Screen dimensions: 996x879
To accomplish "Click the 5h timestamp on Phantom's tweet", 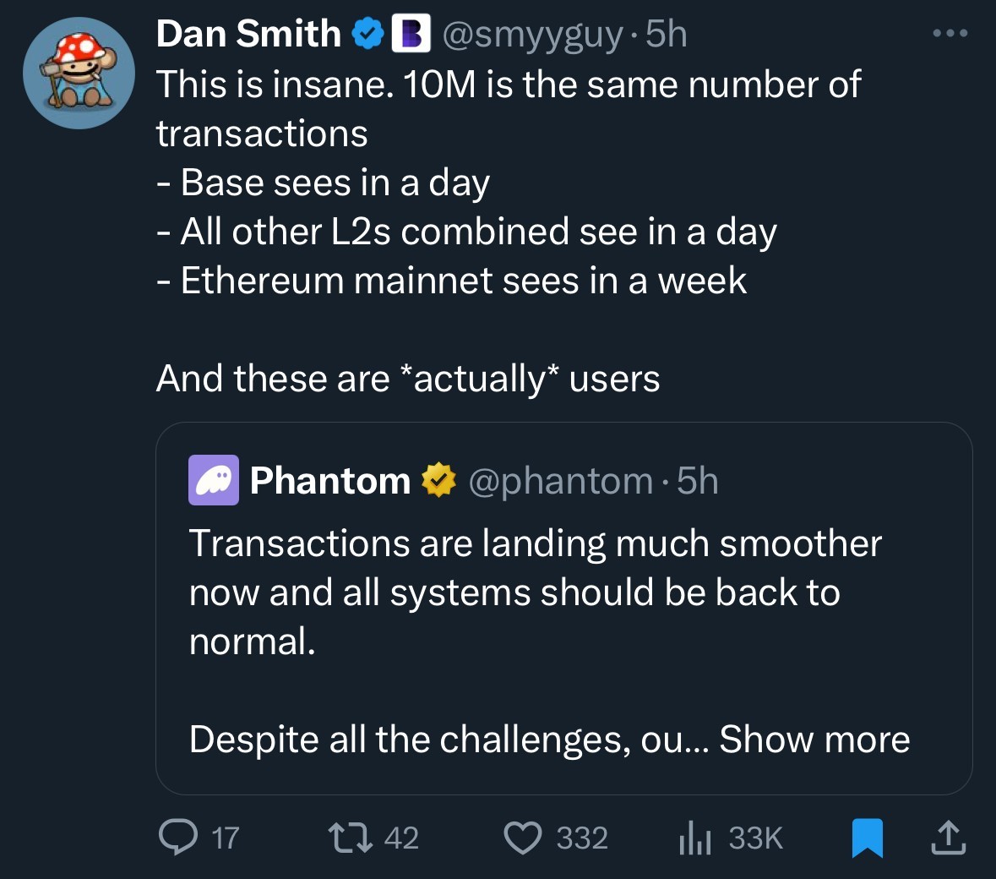I will (x=698, y=480).
